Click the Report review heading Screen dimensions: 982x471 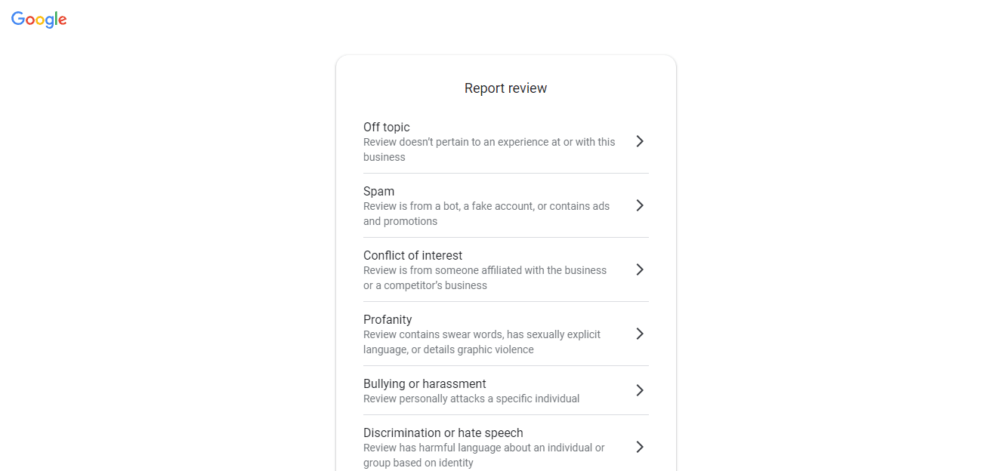coord(505,88)
